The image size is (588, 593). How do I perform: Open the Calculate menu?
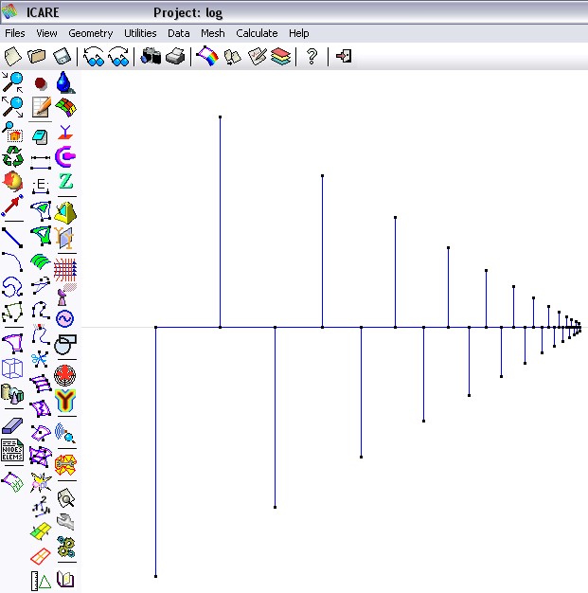(x=257, y=33)
